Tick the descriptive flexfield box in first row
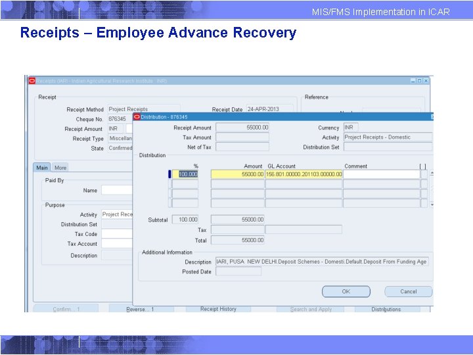The height and width of the screenshot is (355, 473). (x=424, y=174)
